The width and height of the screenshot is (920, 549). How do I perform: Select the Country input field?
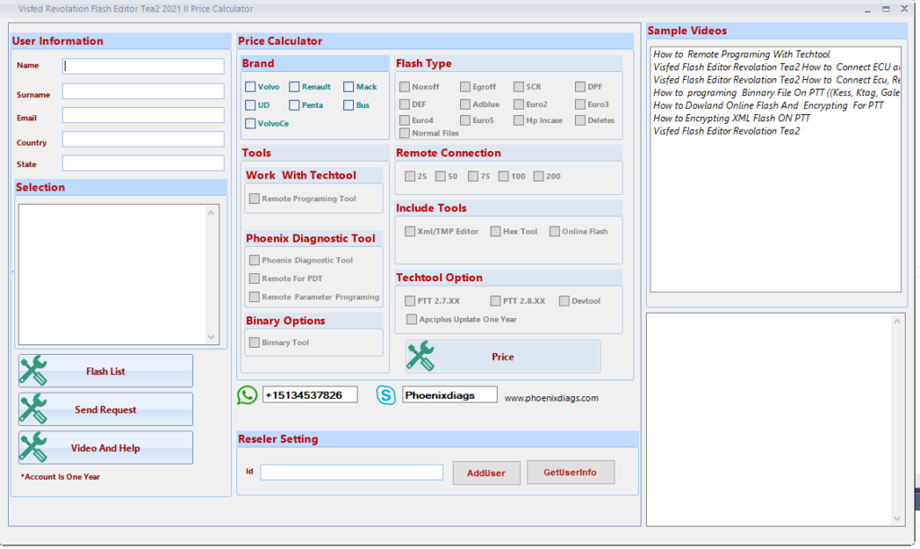pyautogui.click(x=143, y=139)
